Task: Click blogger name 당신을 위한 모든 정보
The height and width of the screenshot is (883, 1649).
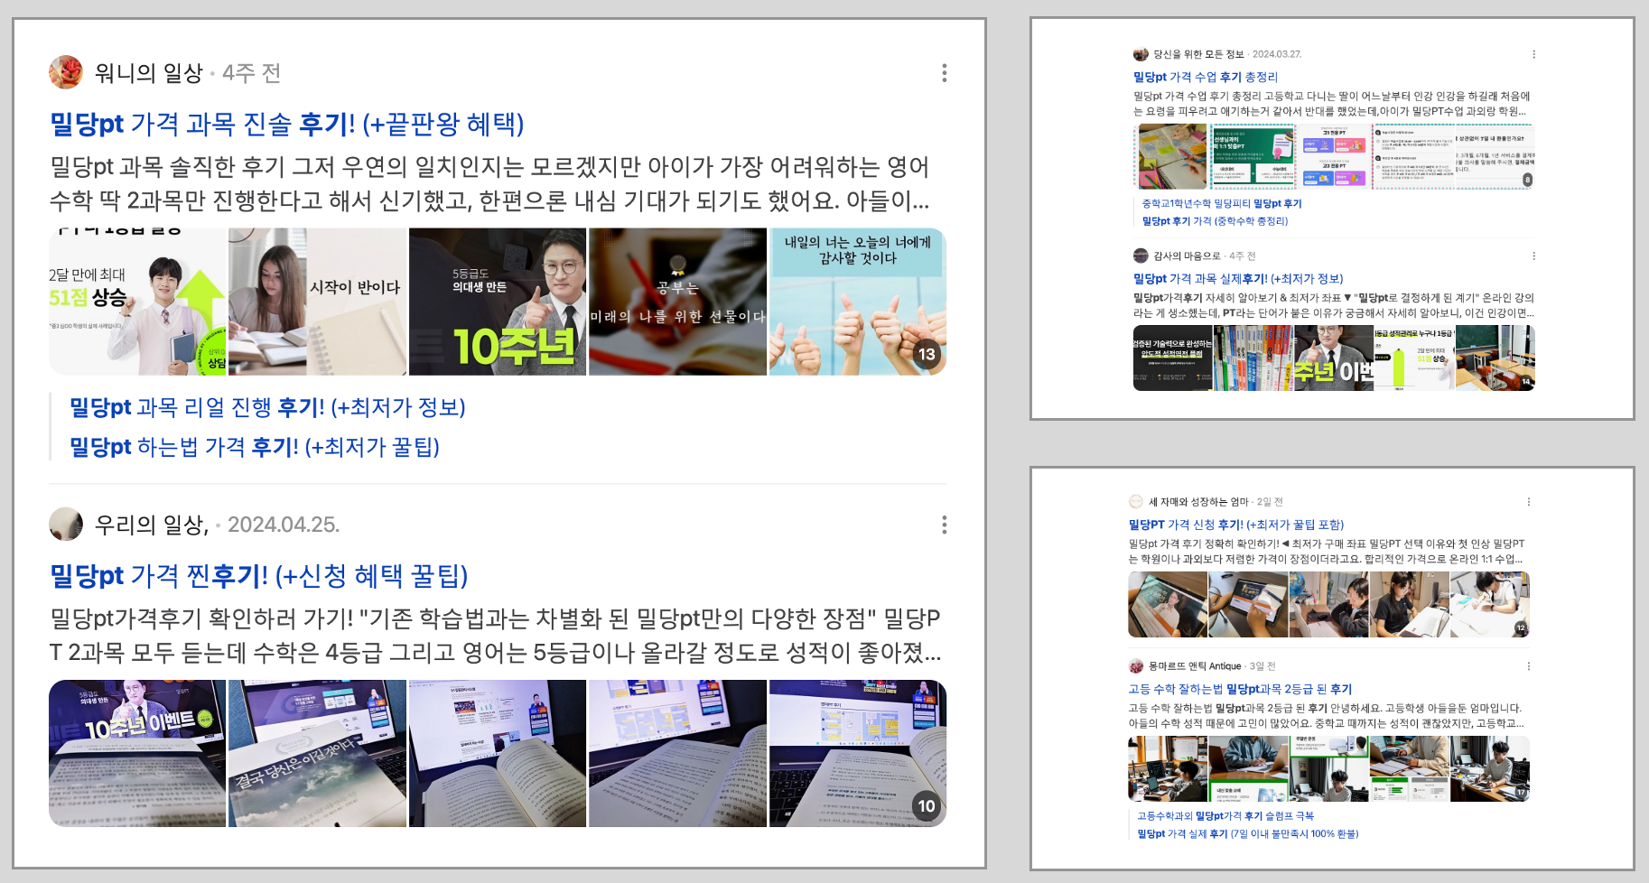Action: point(1198,54)
